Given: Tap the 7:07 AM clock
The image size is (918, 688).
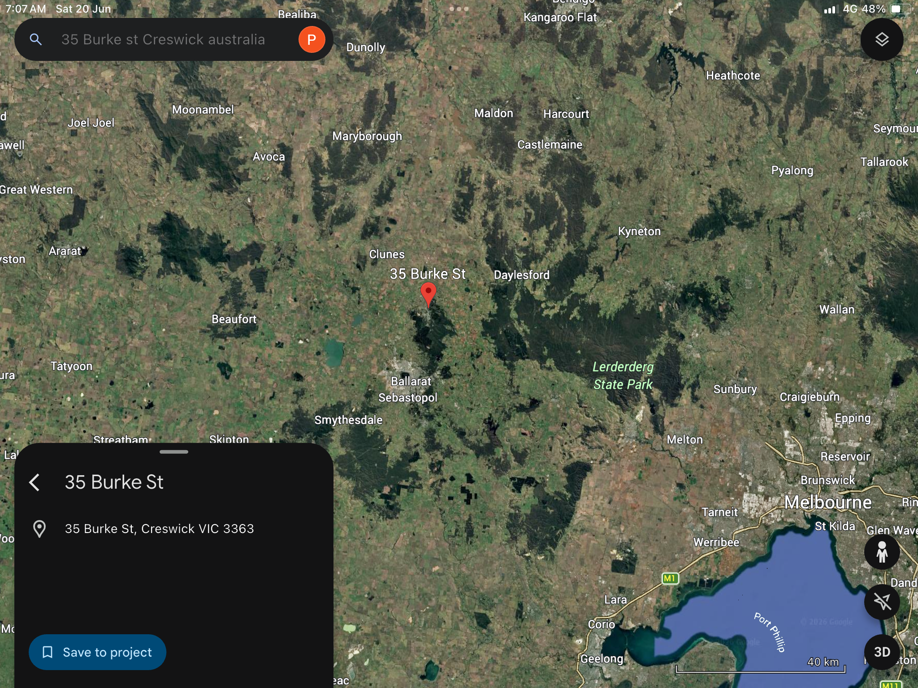Looking at the screenshot, I should (26, 9).
